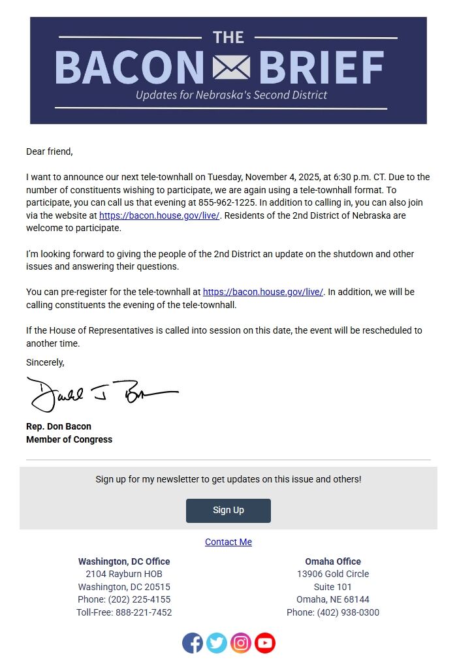Click the Sign Up button
The height and width of the screenshot is (660, 457).
tap(228, 511)
